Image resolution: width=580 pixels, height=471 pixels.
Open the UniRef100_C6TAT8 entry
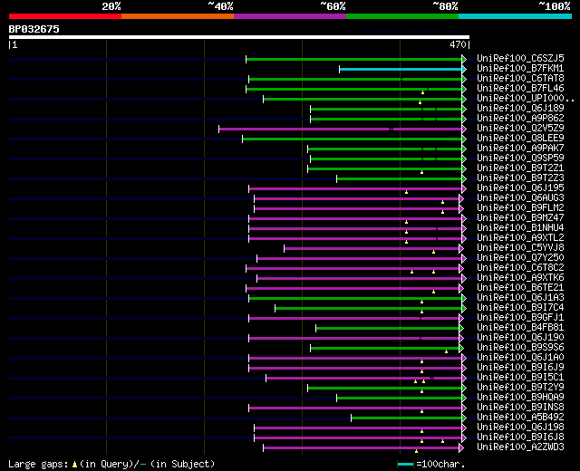coord(520,79)
